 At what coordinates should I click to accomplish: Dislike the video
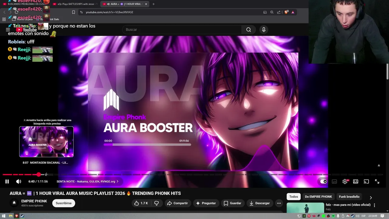click(157, 203)
